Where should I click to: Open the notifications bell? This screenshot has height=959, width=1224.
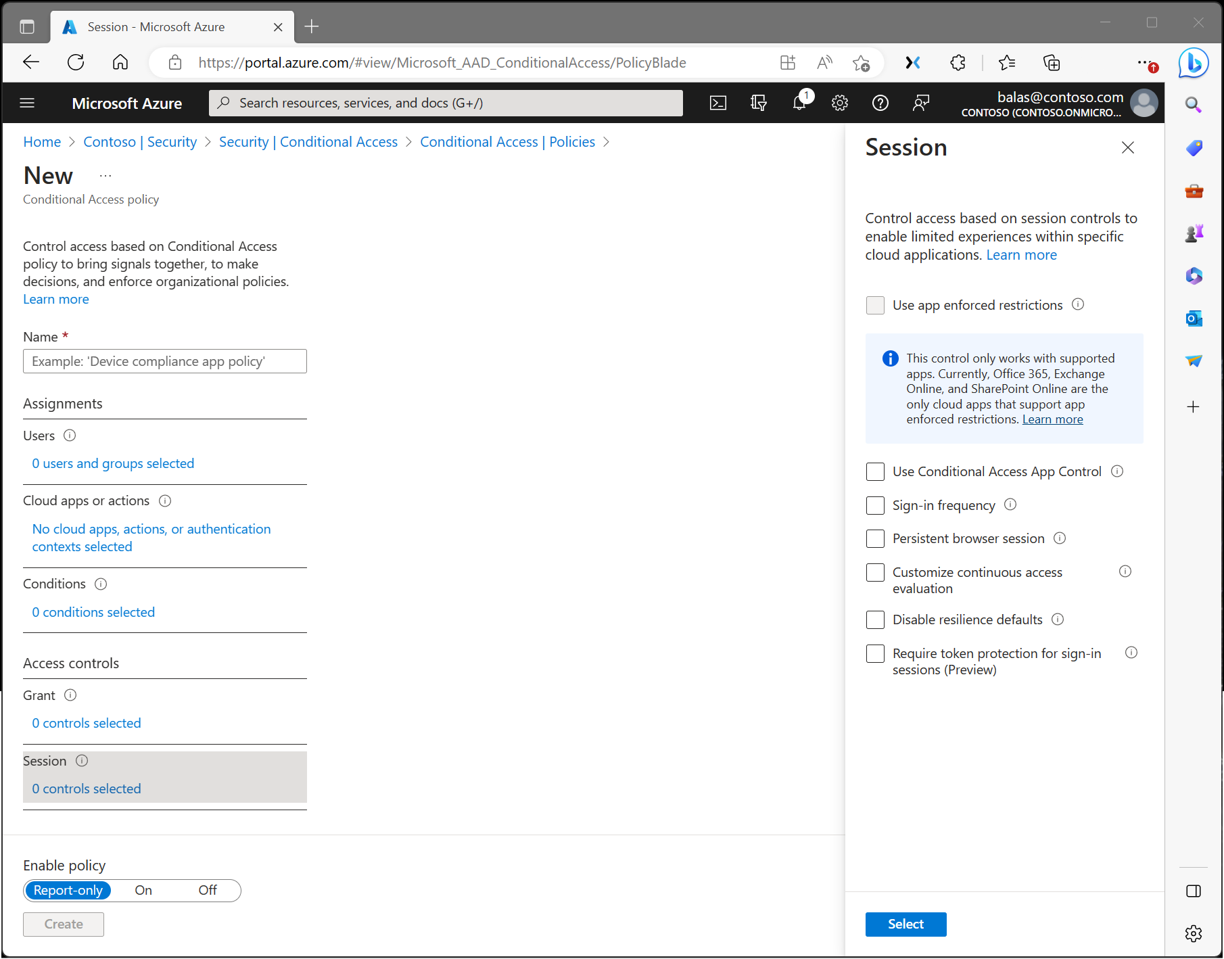(799, 103)
